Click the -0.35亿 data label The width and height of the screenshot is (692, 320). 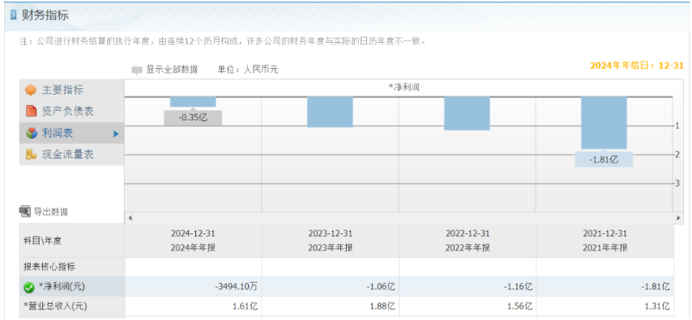coord(193,118)
